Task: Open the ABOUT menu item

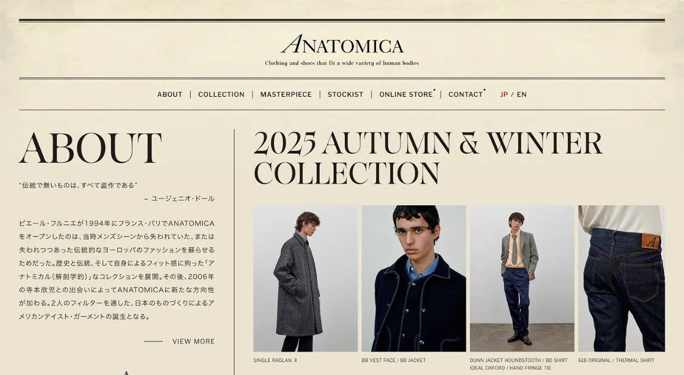Action: click(x=170, y=95)
